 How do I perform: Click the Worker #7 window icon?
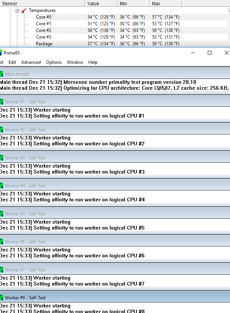pyautogui.click(x=1, y=270)
